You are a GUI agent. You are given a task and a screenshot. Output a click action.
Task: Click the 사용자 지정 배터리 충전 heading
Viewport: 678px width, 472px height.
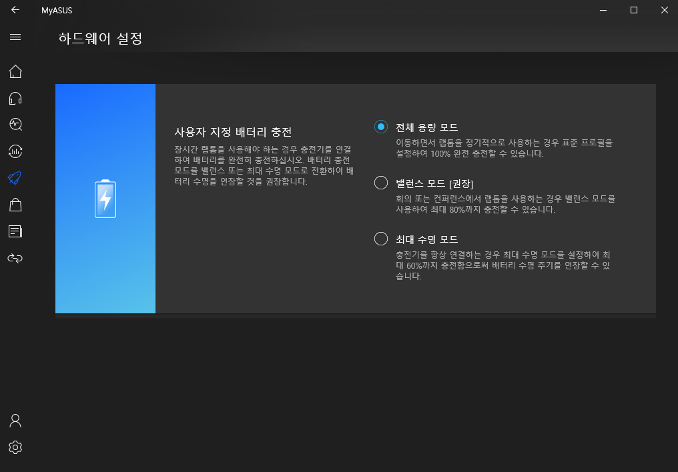(x=233, y=132)
